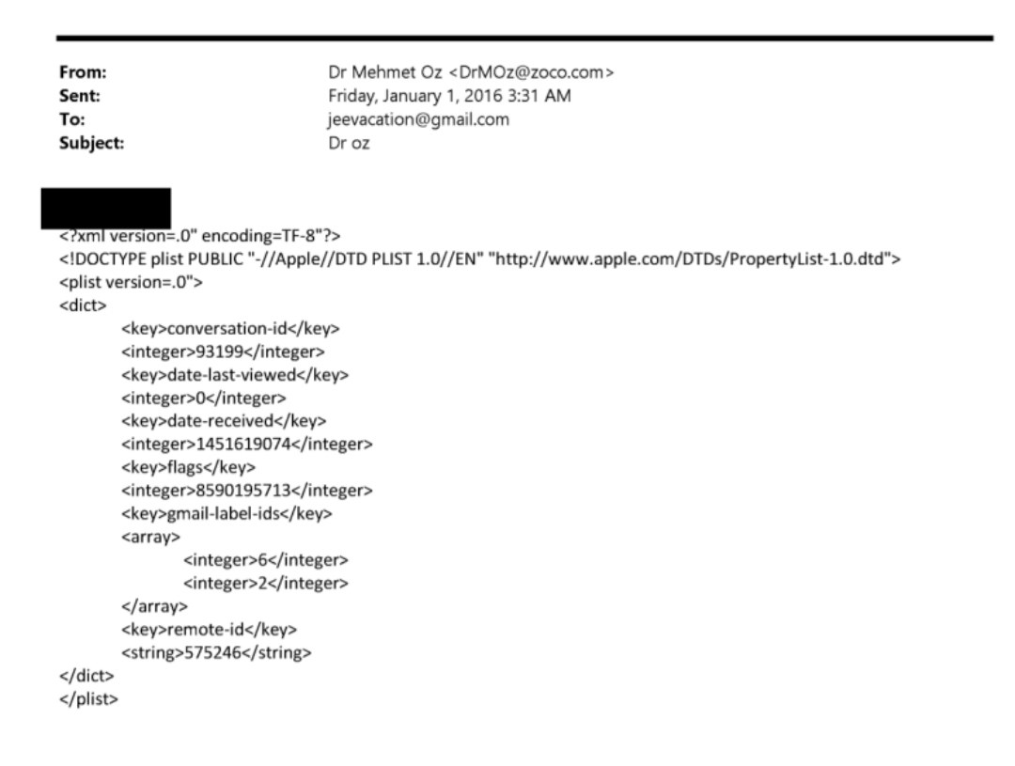Click the date-last-viewed key line
The width and height of the screenshot is (1015, 766).
[235, 375]
